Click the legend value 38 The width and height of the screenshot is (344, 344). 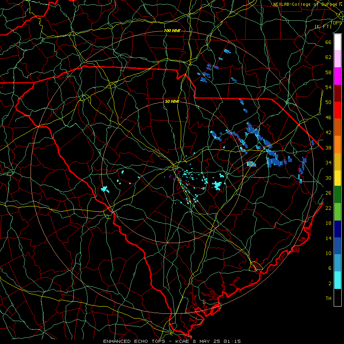[328, 148]
